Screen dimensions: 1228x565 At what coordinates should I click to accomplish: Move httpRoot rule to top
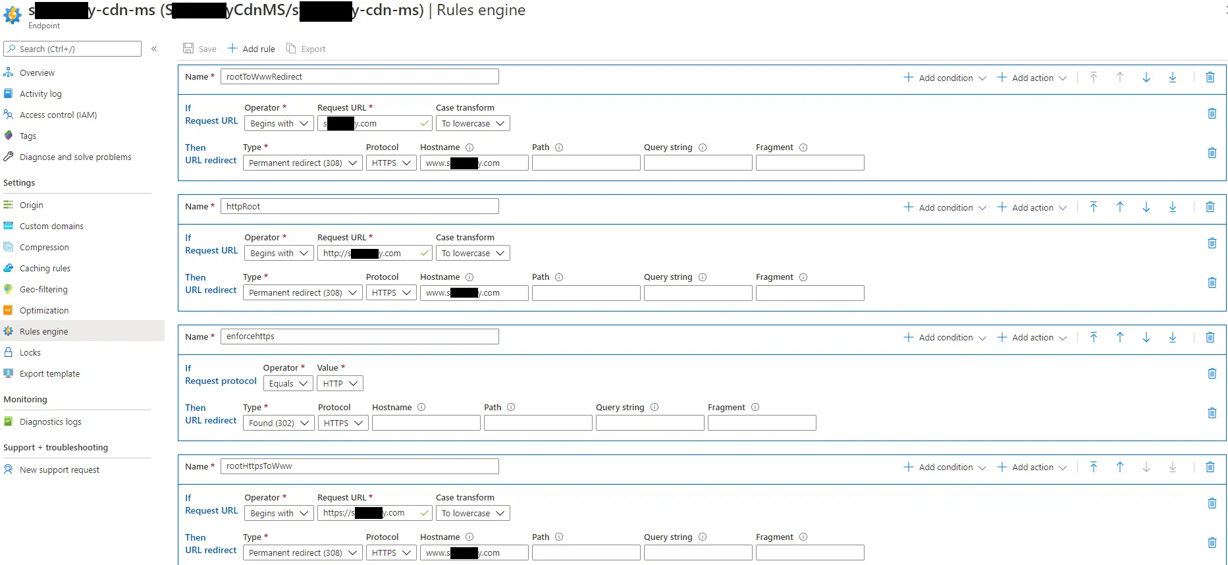(x=1094, y=207)
